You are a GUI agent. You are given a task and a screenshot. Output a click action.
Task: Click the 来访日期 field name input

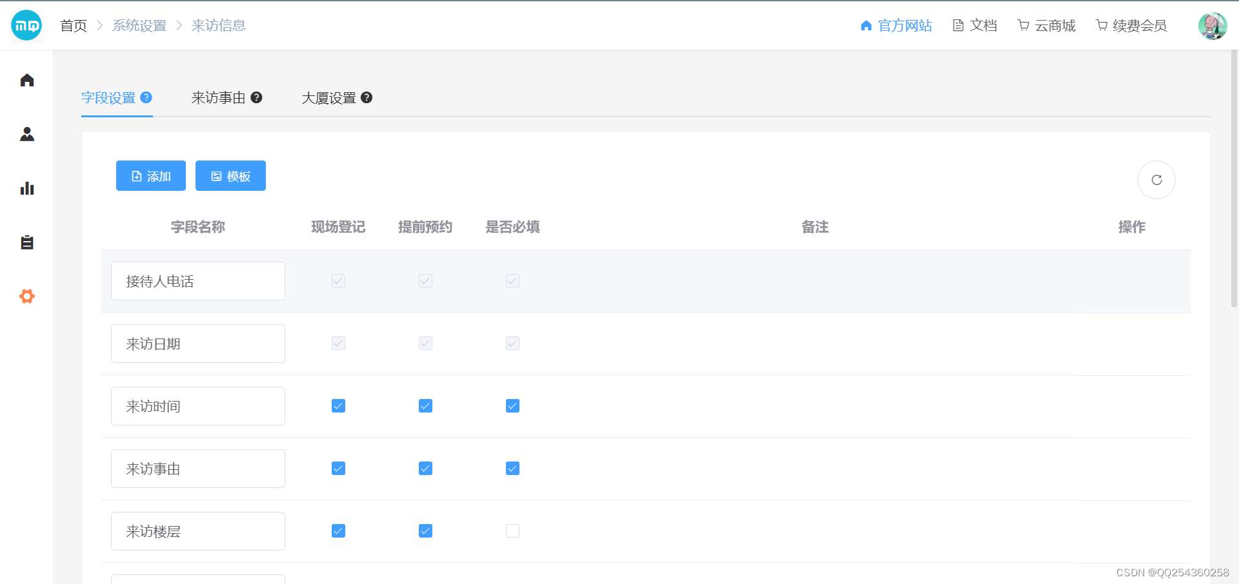[x=198, y=344]
